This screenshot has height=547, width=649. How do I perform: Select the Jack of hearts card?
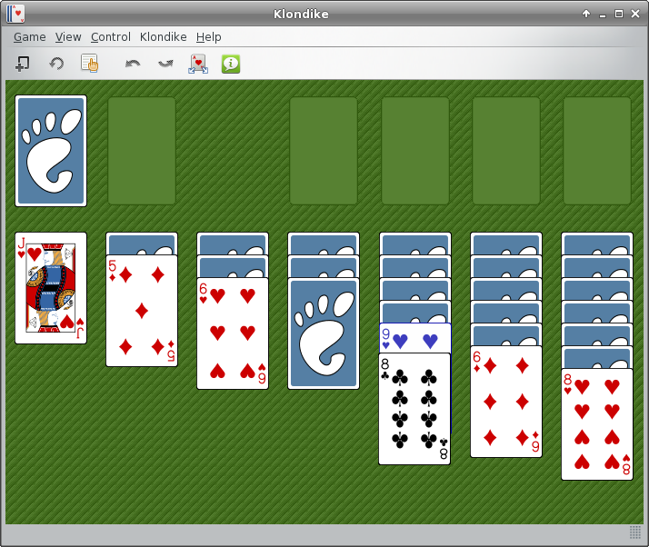click(x=51, y=288)
